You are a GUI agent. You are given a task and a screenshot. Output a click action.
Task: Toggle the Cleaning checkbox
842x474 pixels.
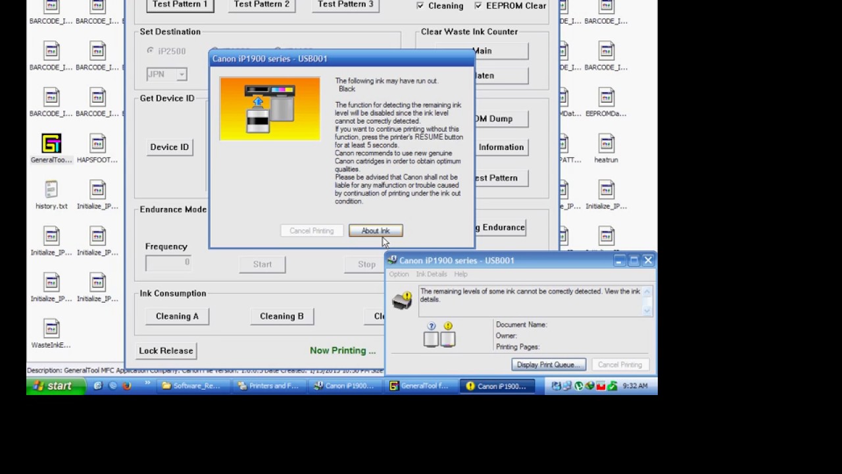(x=420, y=5)
